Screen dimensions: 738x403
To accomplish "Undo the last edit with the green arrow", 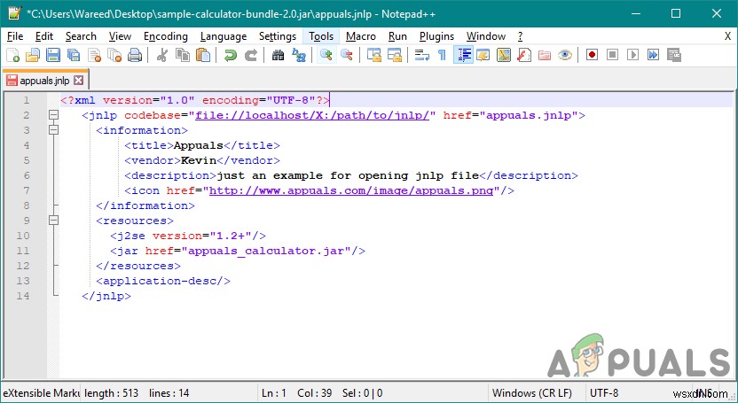I will point(230,56).
